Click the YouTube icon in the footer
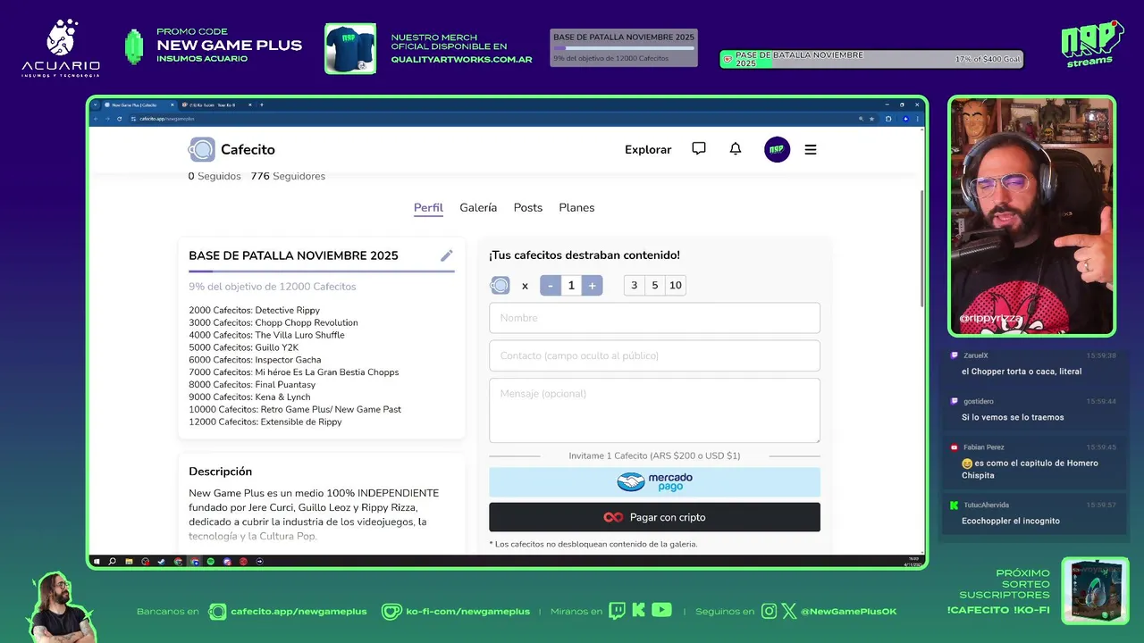The width and height of the screenshot is (1144, 643). [661, 611]
